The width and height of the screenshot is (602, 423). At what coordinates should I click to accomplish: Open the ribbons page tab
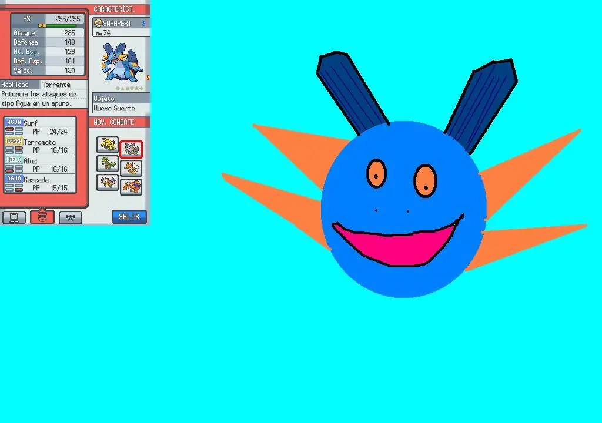pos(71,217)
